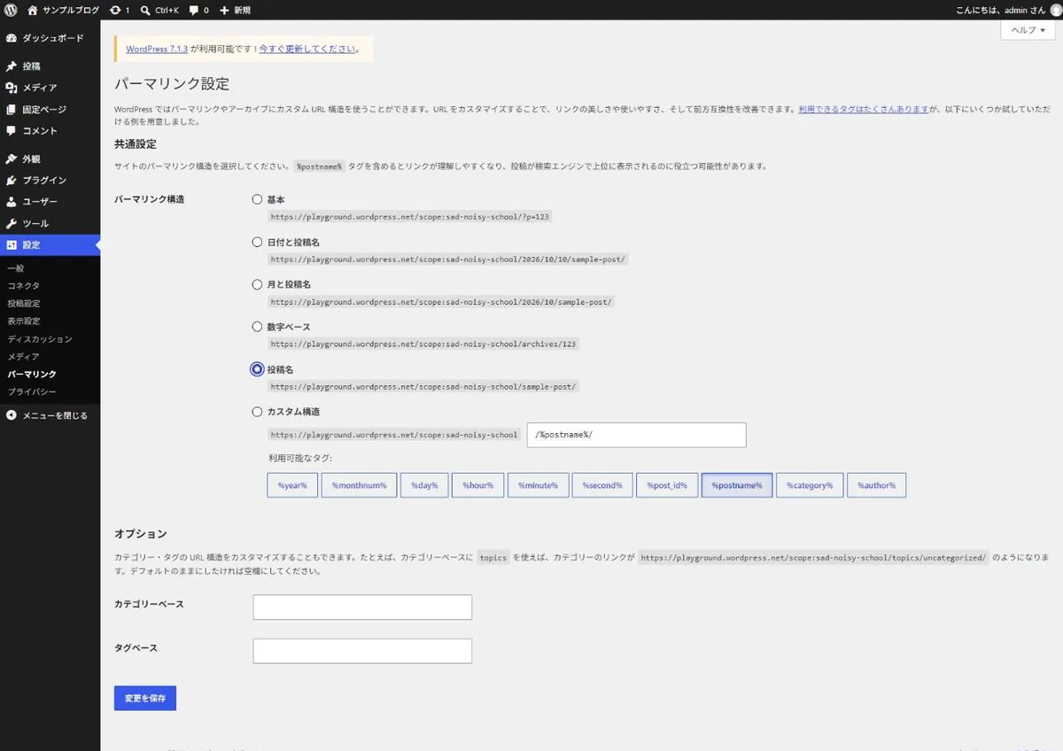The width and height of the screenshot is (1063, 751).
Task: Focus the custom structure /%postname%/ field
Action: coord(636,435)
